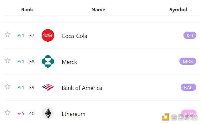Click the KO symbol badge
The image size is (201, 124).
click(x=190, y=35)
